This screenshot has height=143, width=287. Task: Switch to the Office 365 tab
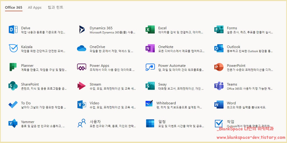tap(14, 8)
